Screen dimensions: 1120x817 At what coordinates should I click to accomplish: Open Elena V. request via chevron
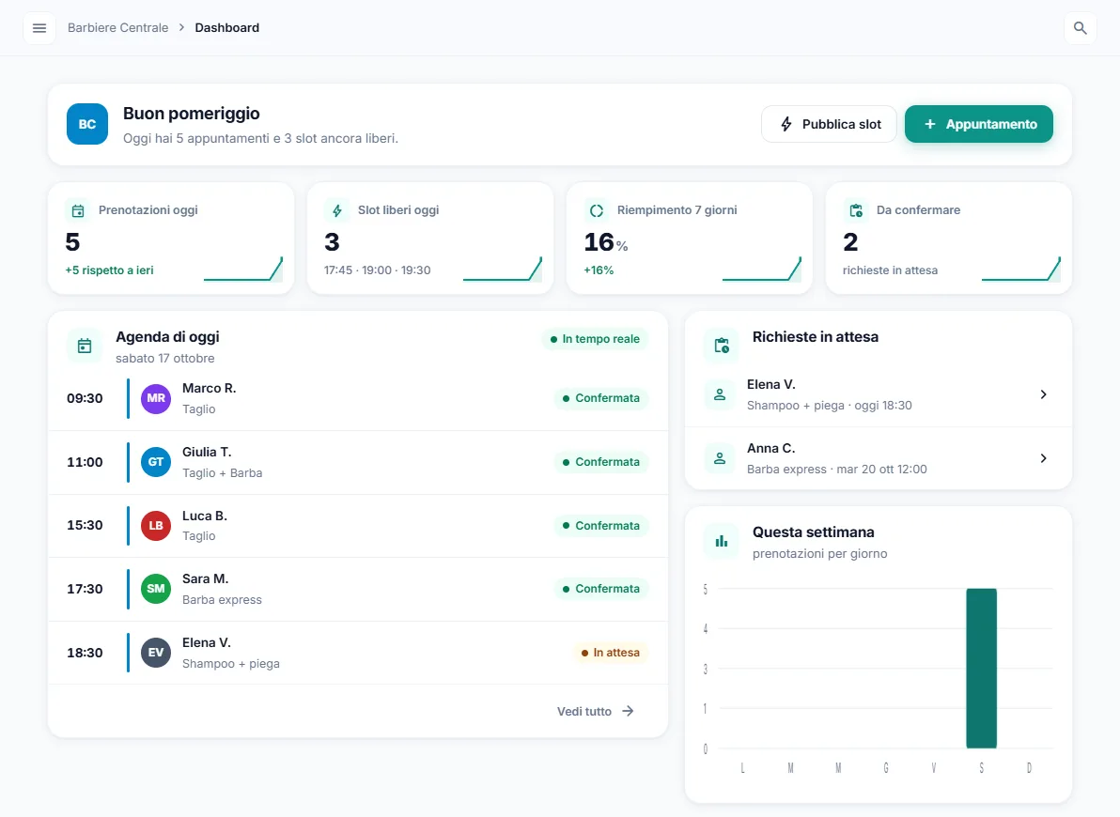1044,394
